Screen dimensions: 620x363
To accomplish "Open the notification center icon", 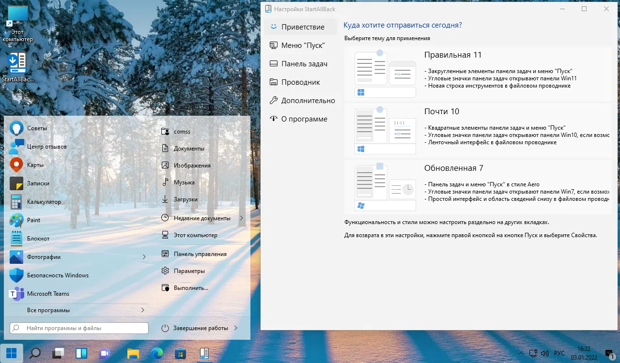I will click(610, 353).
